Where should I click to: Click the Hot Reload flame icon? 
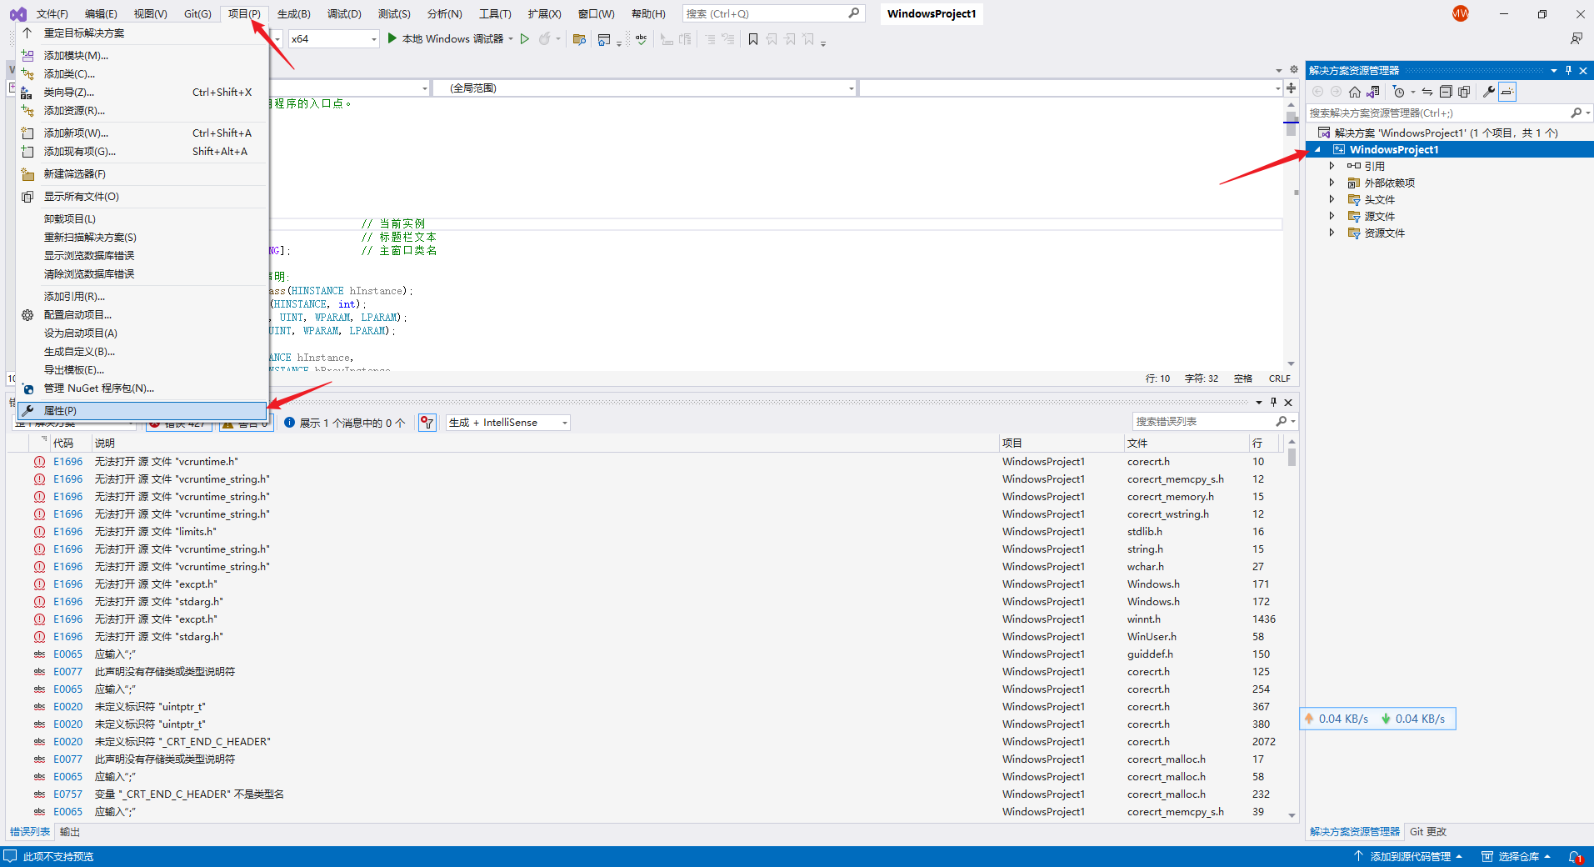pyautogui.click(x=544, y=38)
